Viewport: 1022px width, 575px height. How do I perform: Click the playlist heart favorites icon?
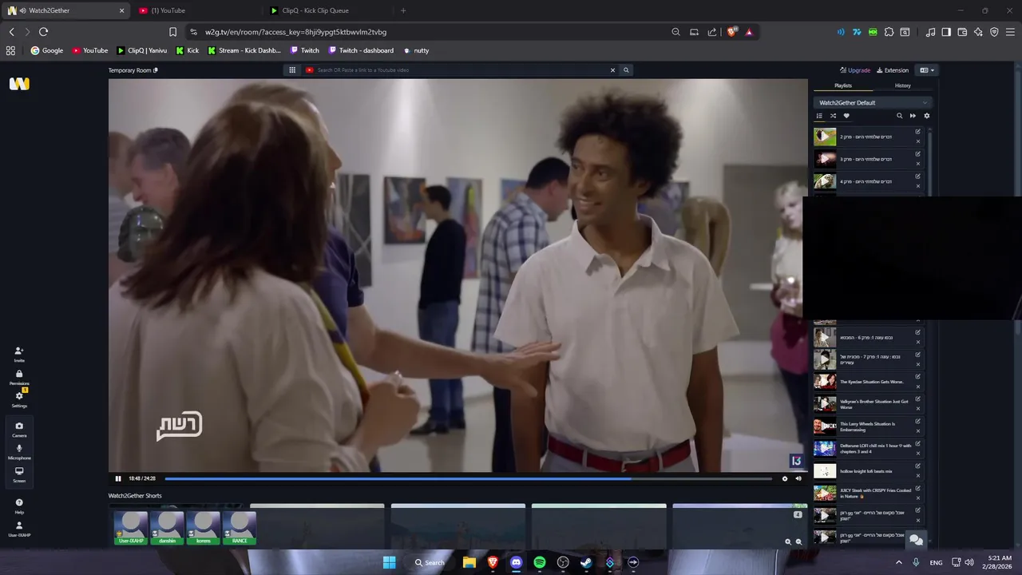846,116
